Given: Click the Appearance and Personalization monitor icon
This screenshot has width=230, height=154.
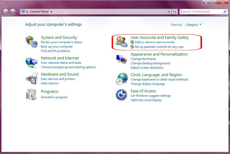Looking at the screenshot, I should (x=121, y=59).
